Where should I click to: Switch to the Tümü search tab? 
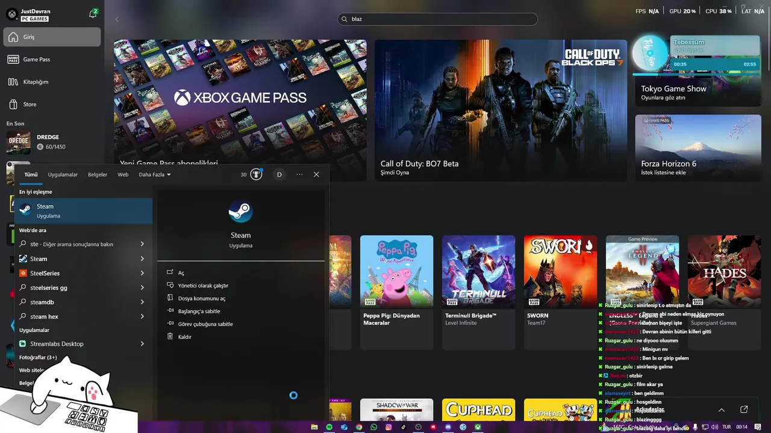(x=31, y=174)
